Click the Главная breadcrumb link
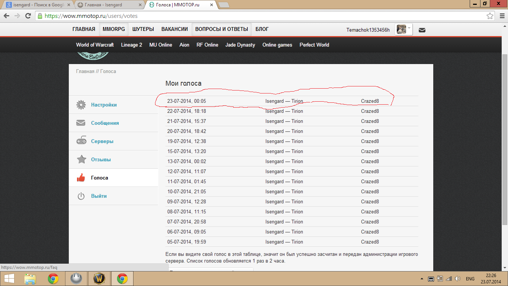The height and width of the screenshot is (286, 508). click(85, 71)
